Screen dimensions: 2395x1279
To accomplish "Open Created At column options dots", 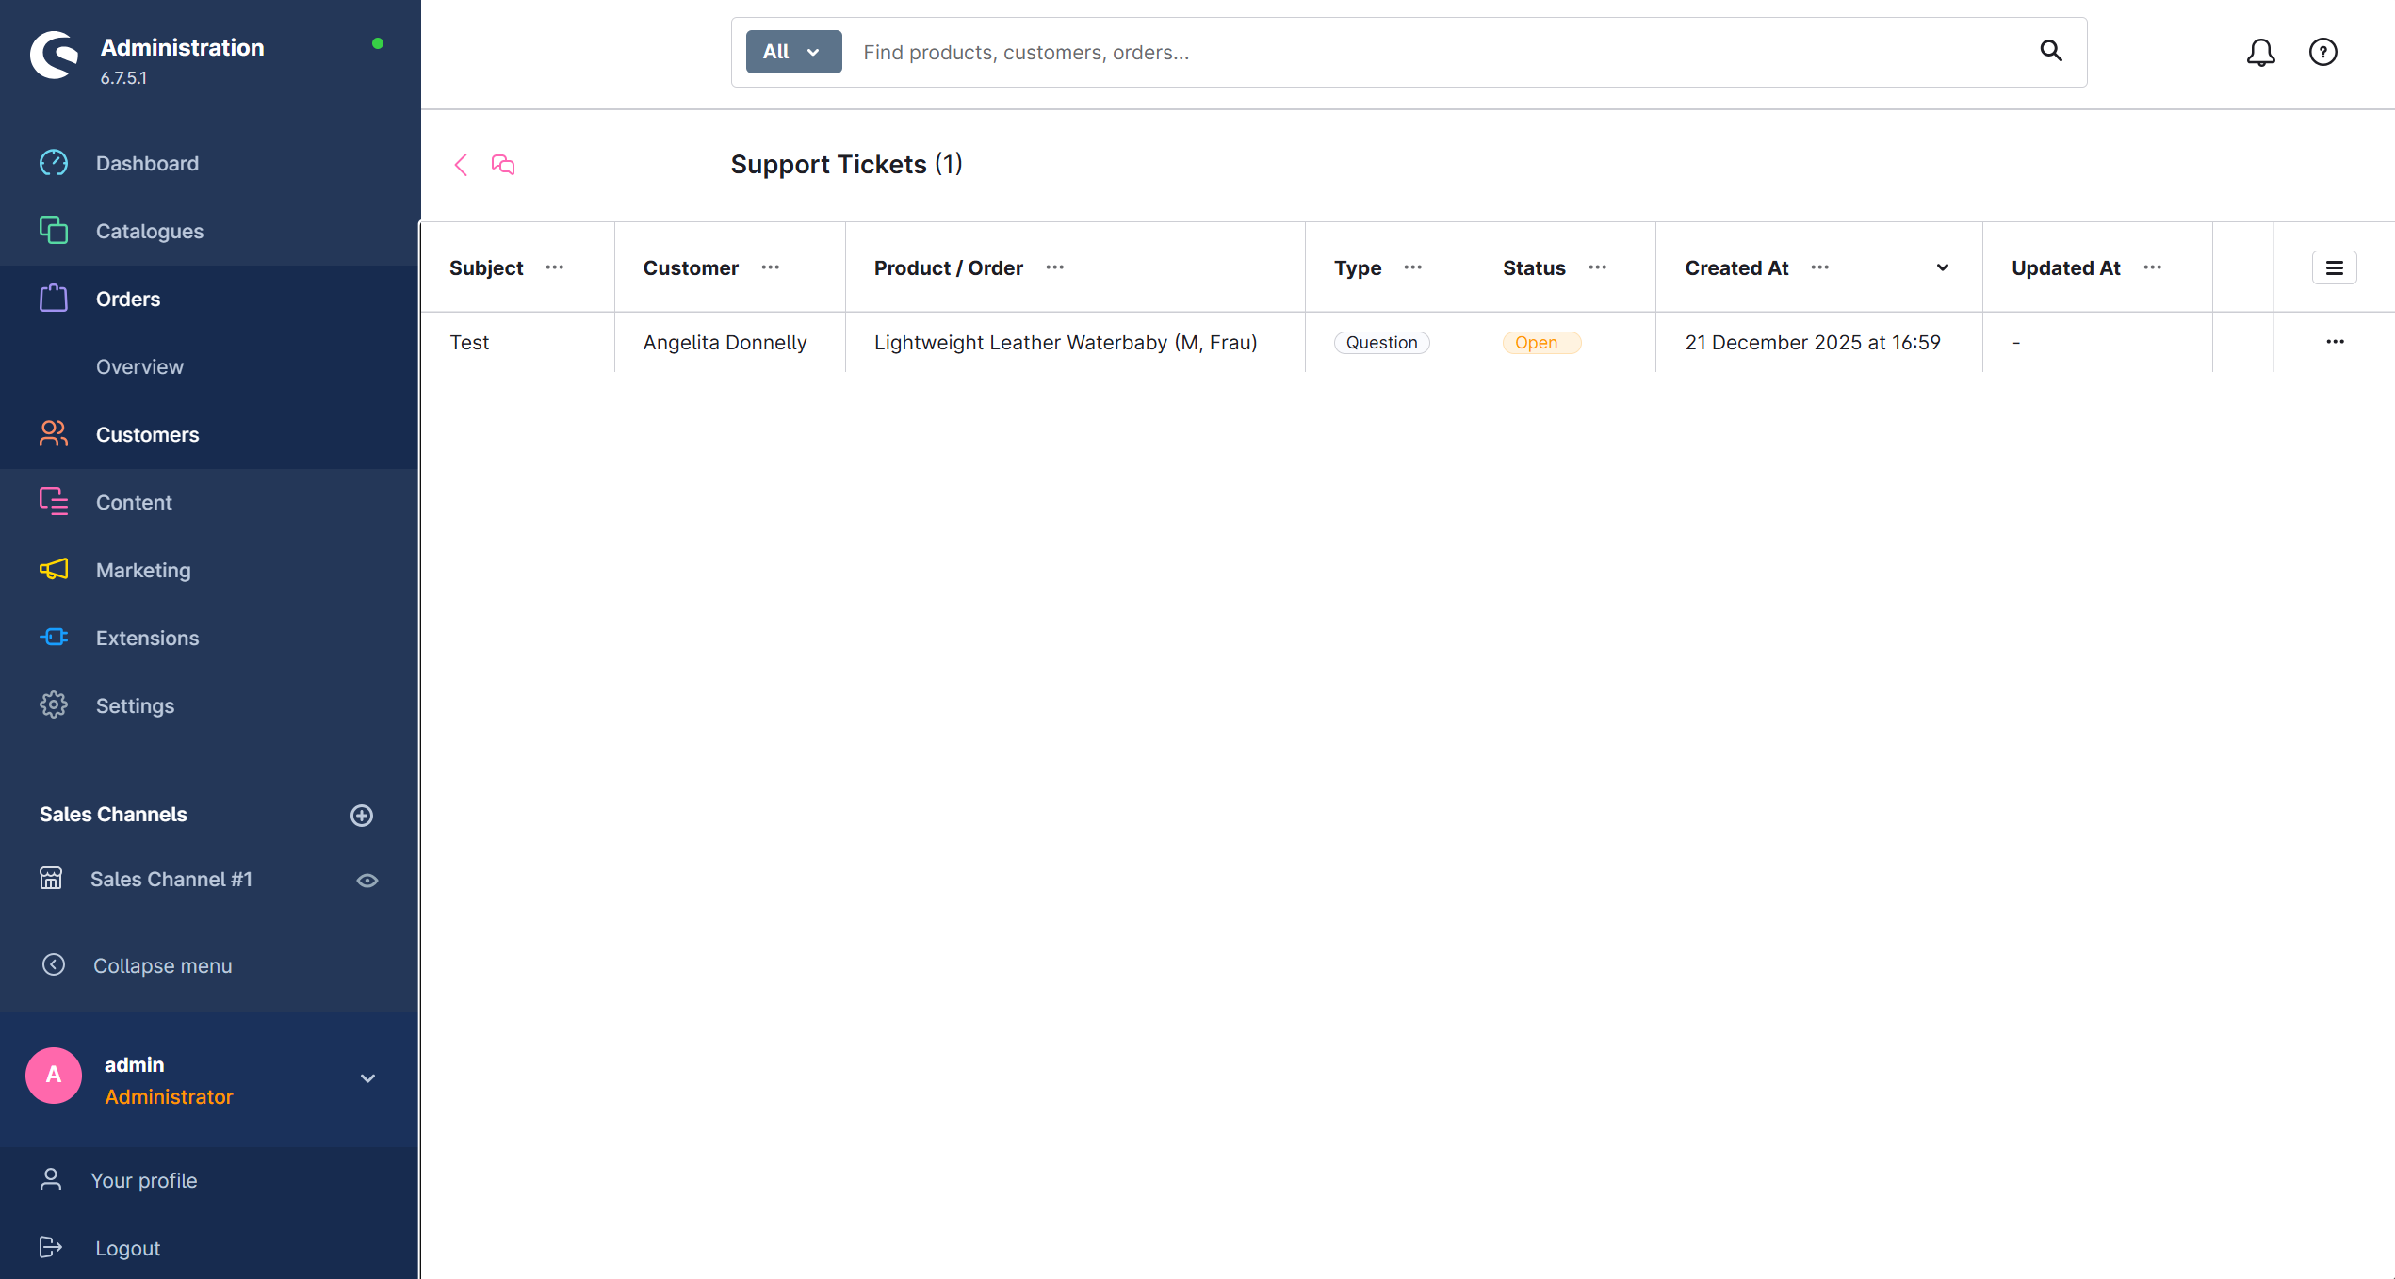I will tap(1820, 267).
